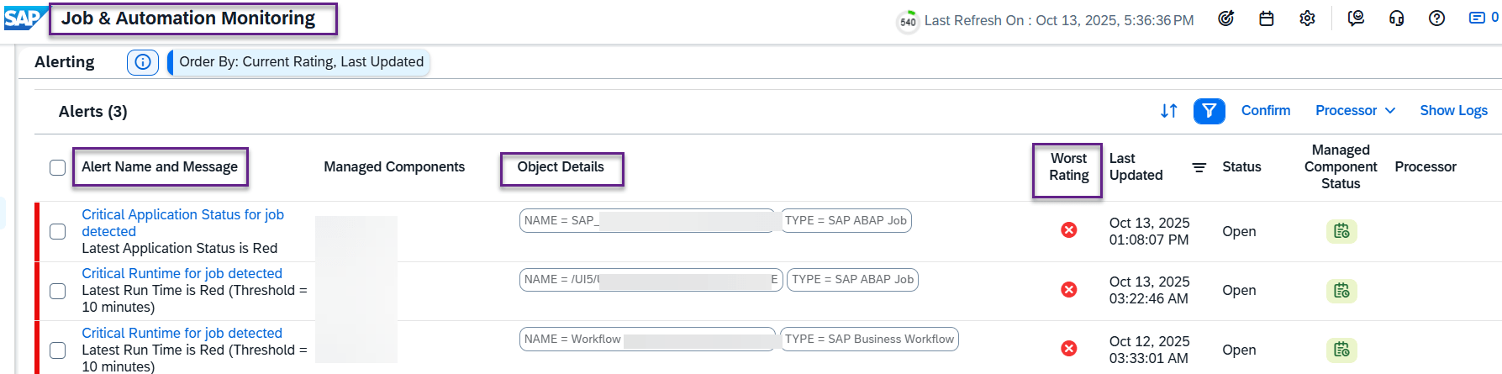Click the Worst Rating column header
The image size is (1502, 374).
point(1068,167)
